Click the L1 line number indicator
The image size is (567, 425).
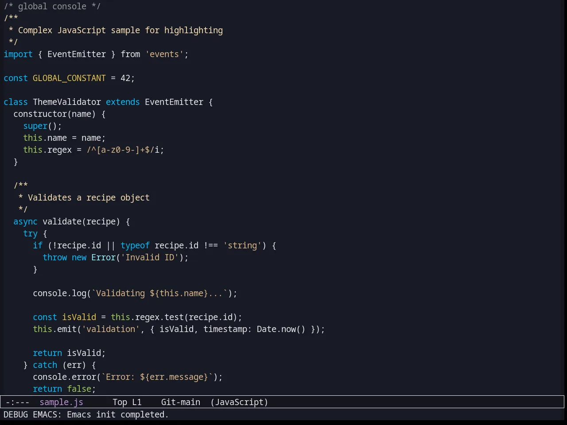137,402
